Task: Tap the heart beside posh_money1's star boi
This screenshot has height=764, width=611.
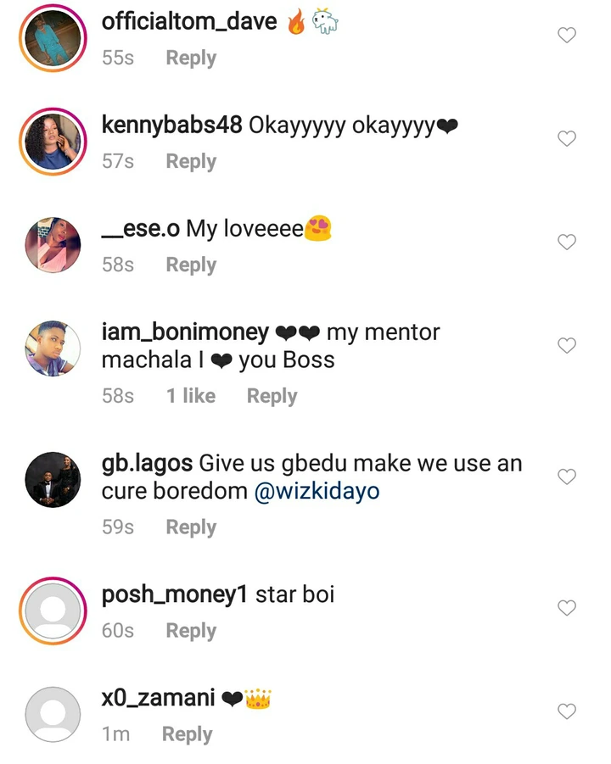Action: 566,608
